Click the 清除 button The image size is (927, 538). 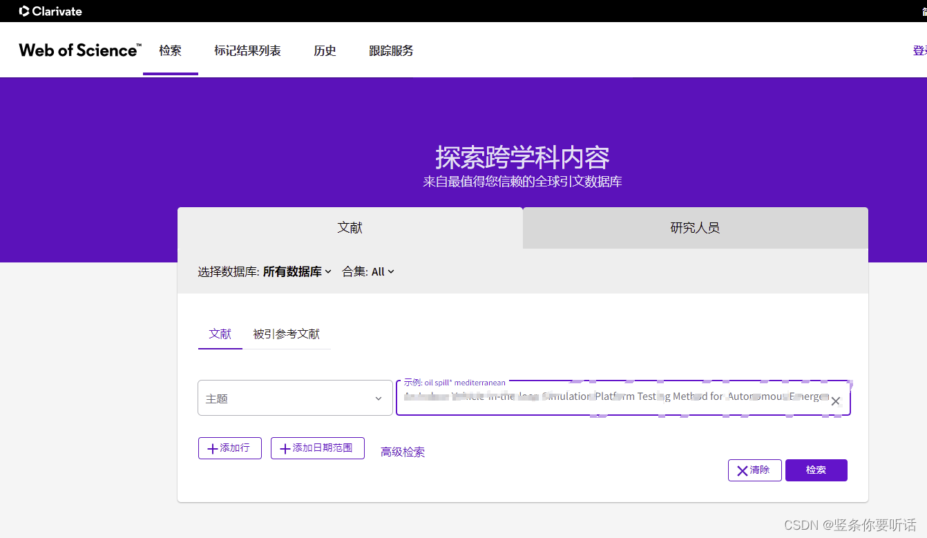[x=754, y=470]
